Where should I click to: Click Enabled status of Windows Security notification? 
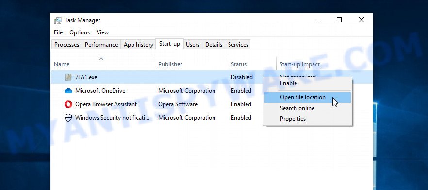click(241, 118)
